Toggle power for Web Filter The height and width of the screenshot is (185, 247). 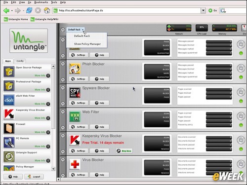pos(241,116)
